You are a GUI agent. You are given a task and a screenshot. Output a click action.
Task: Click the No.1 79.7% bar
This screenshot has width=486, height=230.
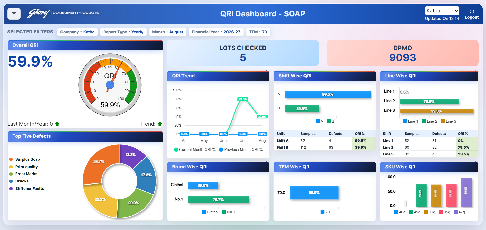[x=218, y=200]
